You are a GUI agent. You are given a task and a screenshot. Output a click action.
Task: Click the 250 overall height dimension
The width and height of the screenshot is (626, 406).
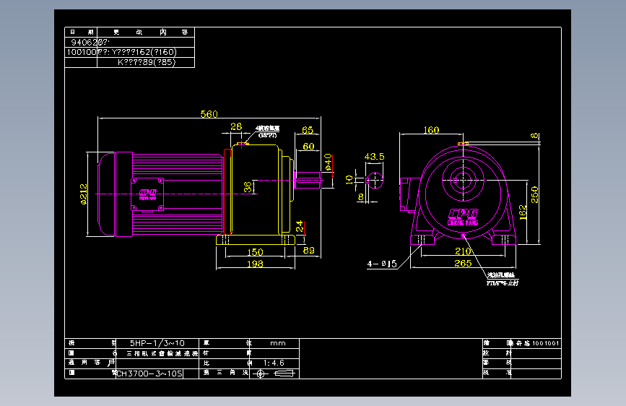click(535, 194)
